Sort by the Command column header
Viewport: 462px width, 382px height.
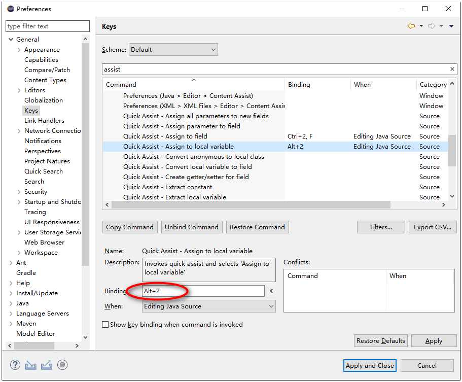[x=194, y=84]
